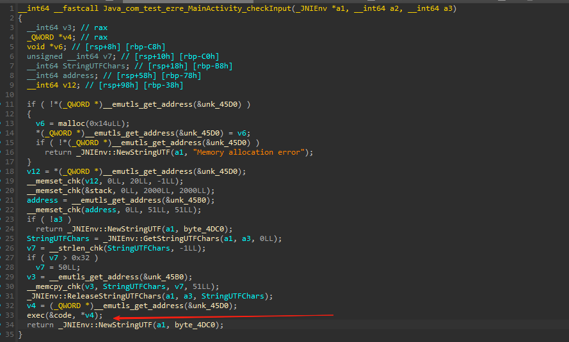
Task: Click __emutls_get_address on line 11
Action: [148, 104]
